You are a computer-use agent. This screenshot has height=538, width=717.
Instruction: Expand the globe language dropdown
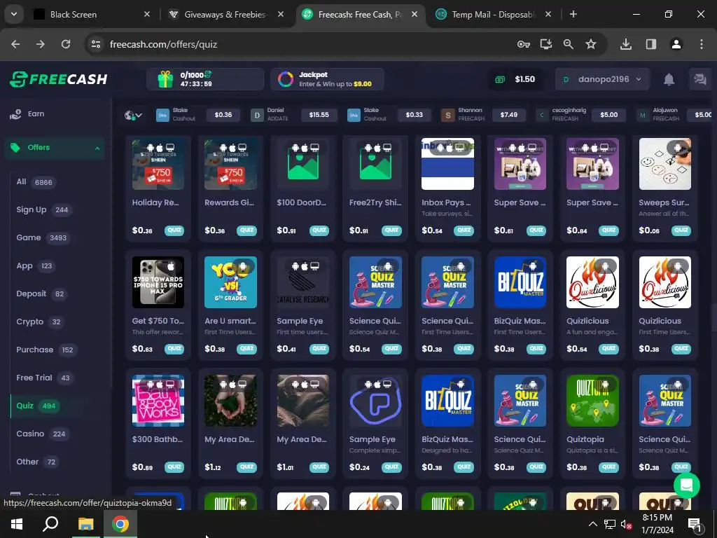pyautogui.click(x=133, y=116)
